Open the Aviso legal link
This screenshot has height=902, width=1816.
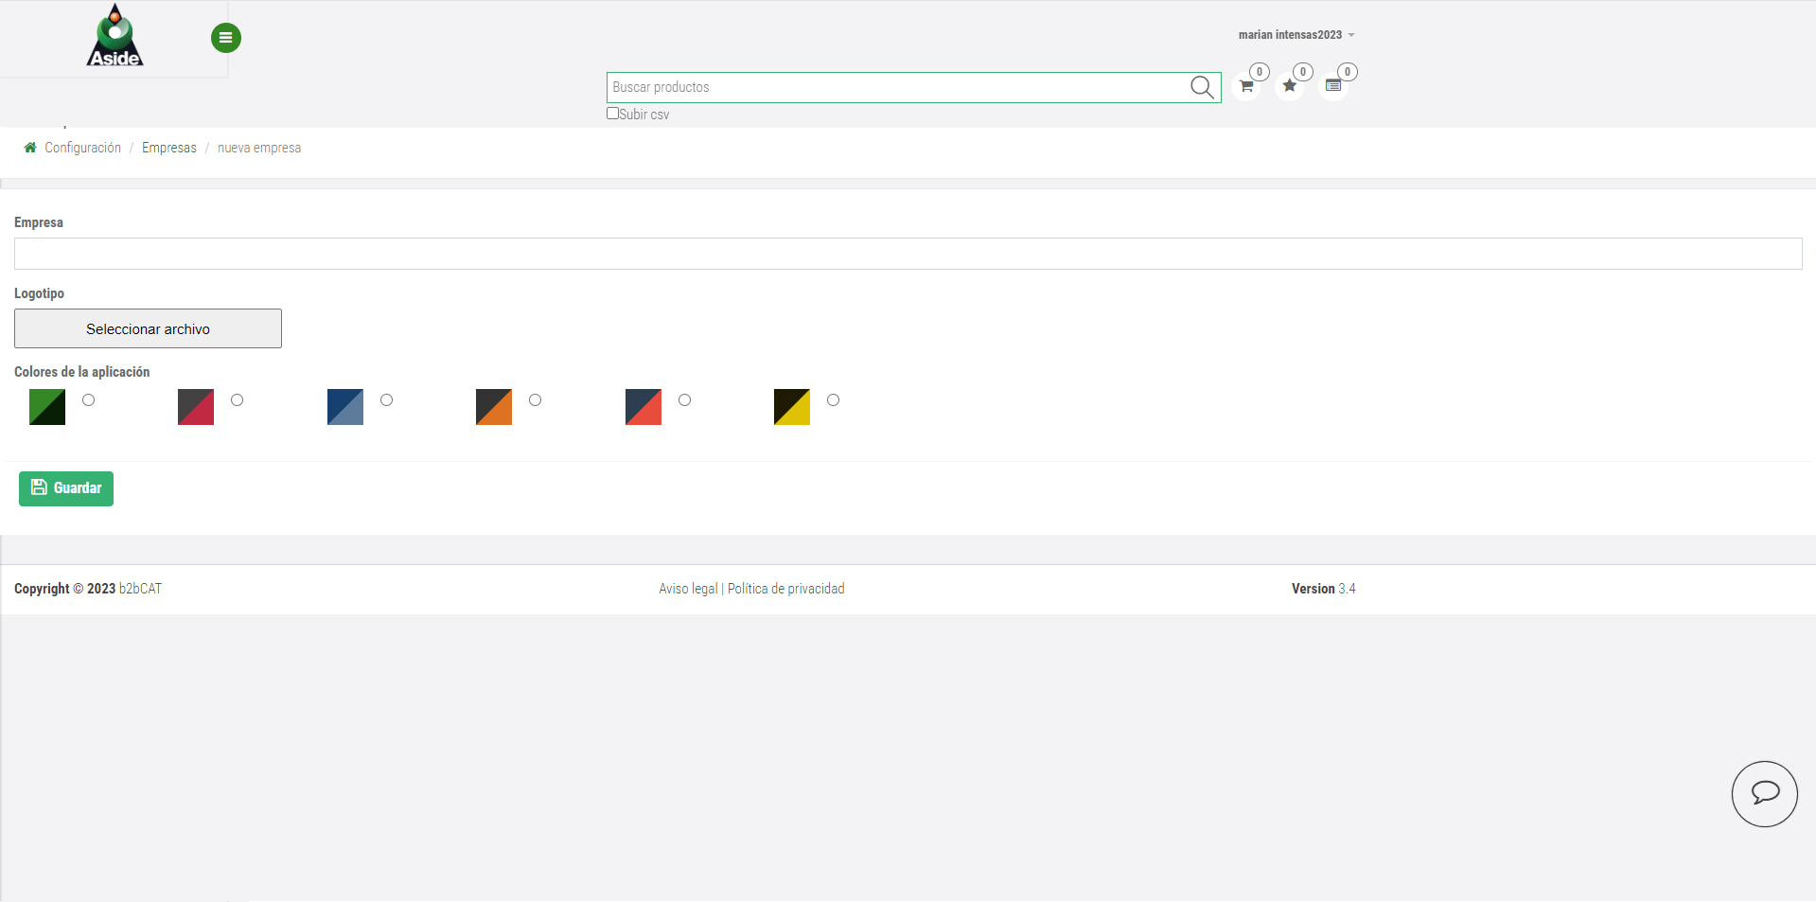[x=688, y=589]
